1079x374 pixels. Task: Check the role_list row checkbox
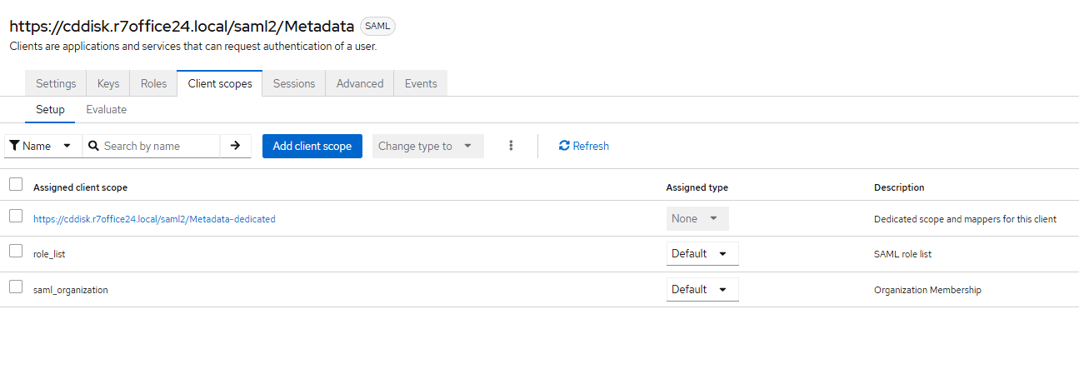pos(16,251)
